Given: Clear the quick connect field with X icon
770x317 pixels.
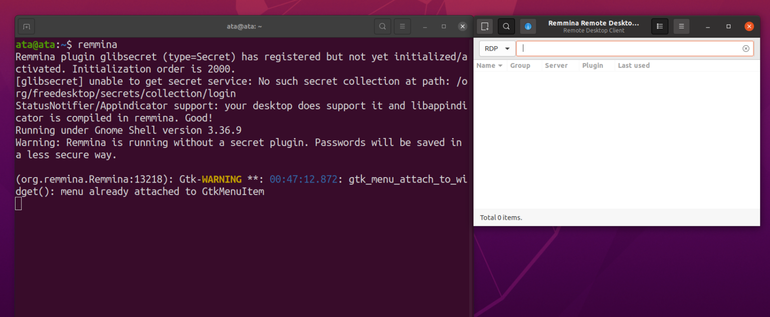Looking at the screenshot, I should pos(745,48).
